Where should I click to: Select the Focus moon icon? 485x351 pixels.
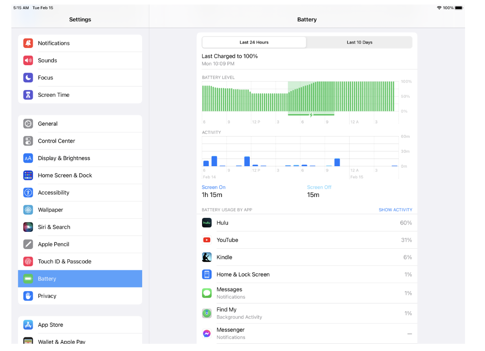[28, 77]
